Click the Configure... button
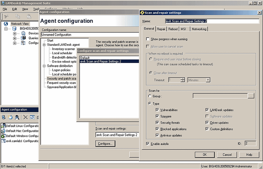Screen dimensions: 263x169 tap(105, 143)
